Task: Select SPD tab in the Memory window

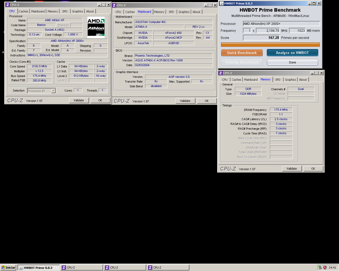Action: click(x=278, y=80)
